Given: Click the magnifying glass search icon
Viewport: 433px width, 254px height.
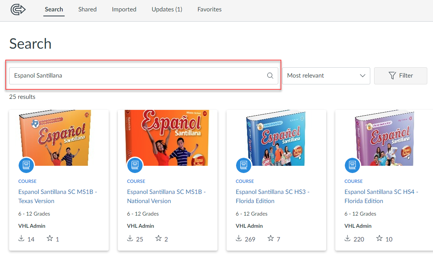Looking at the screenshot, I should (x=270, y=76).
